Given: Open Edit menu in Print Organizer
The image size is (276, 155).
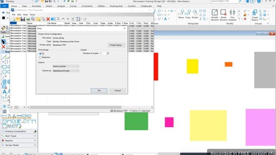Looking at the screenshot, I should coord(19,15).
